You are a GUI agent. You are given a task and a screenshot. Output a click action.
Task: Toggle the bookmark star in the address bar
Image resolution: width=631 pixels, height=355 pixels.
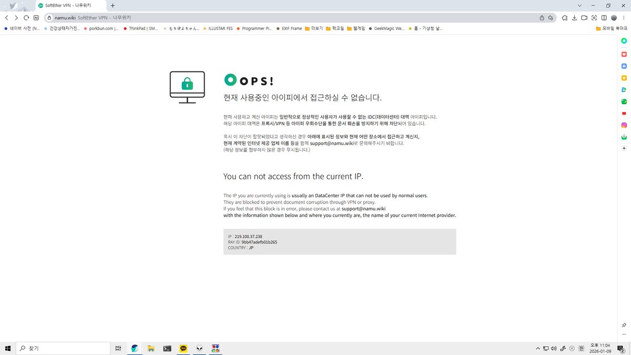551,17
